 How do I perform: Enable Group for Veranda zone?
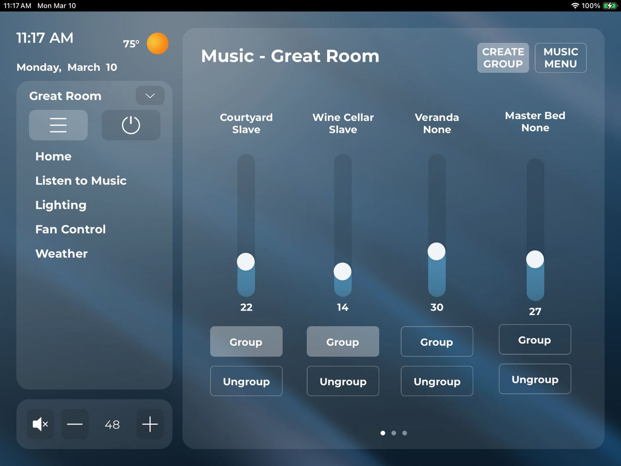[x=437, y=342]
